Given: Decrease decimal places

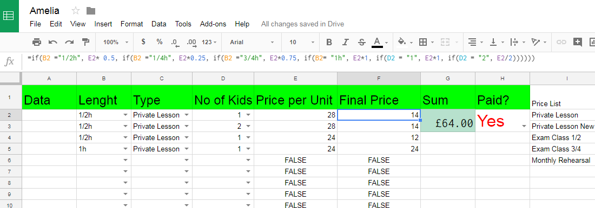Looking at the screenshot, I should click(x=175, y=43).
